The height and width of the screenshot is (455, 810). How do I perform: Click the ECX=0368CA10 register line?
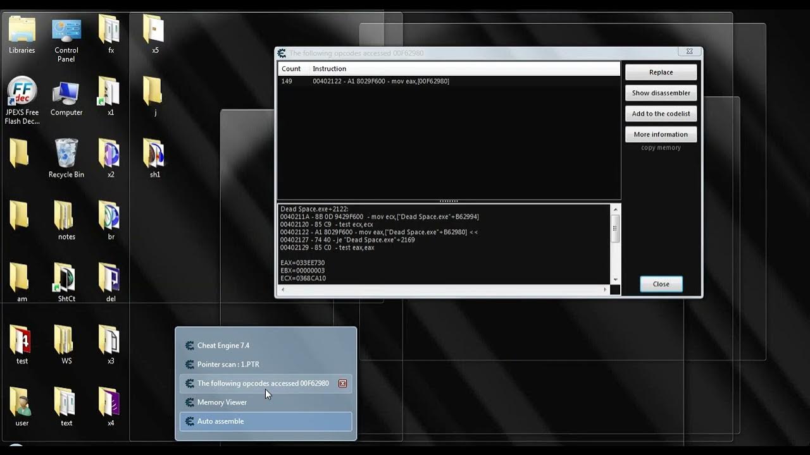click(303, 278)
